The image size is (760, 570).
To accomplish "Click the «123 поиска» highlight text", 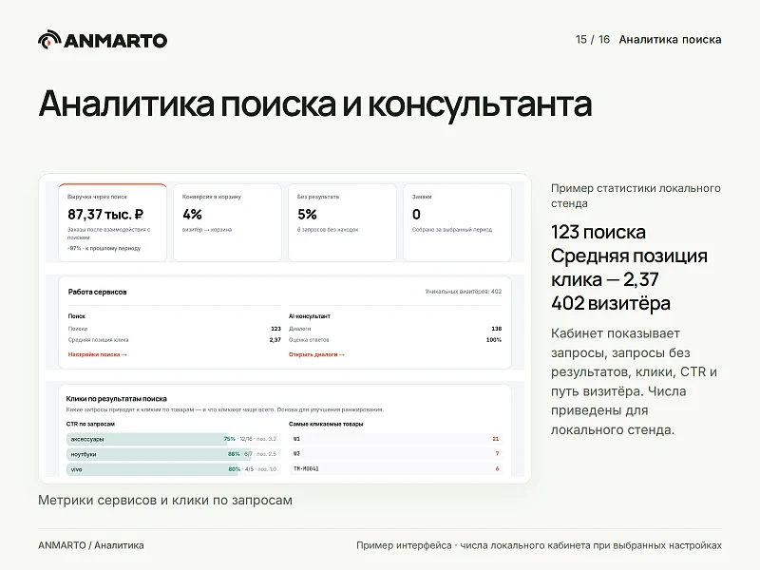I will click(598, 232).
